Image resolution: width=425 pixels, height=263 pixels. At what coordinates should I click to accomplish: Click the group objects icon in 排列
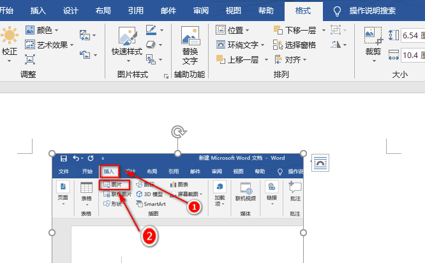pos(336,30)
